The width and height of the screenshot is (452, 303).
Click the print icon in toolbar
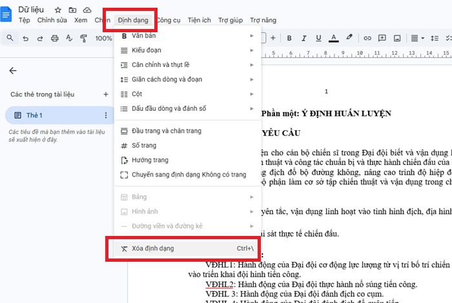pyautogui.click(x=54, y=38)
